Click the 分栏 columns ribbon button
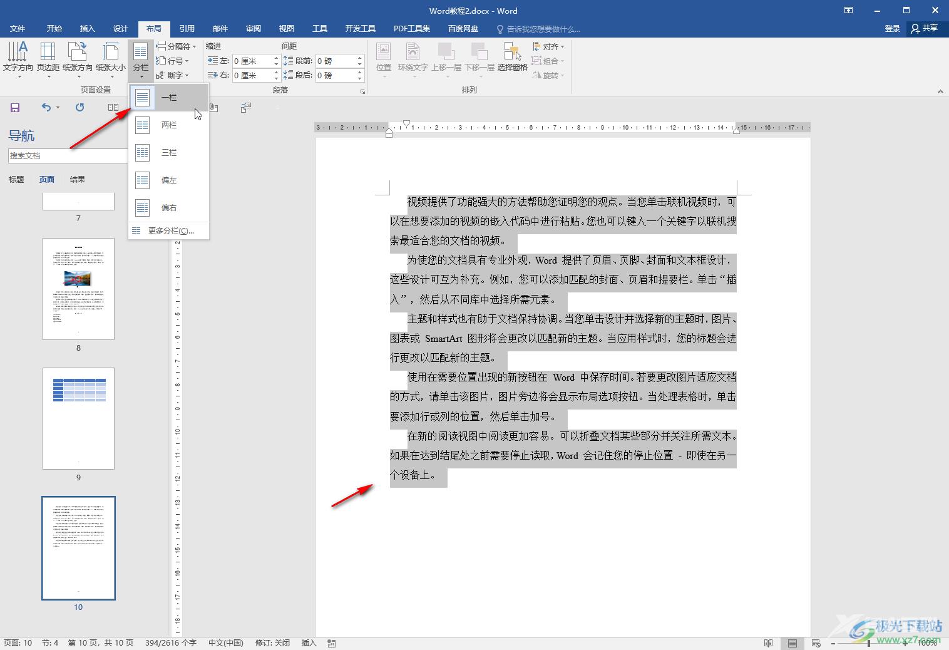Image resolution: width=949 pixels, height=650 pixels. tap(141, 59)
